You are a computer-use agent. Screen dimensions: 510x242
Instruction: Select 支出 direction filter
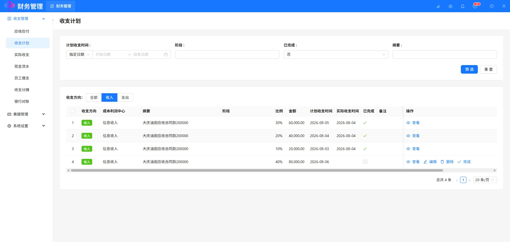coord(125,97)
